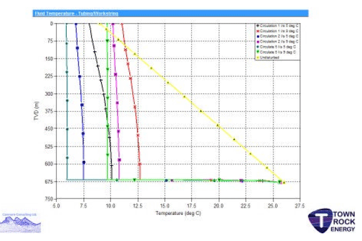
Task: Click the 15.0 temperature axis label
Action: pyautogui.click(x=165, y=206)
